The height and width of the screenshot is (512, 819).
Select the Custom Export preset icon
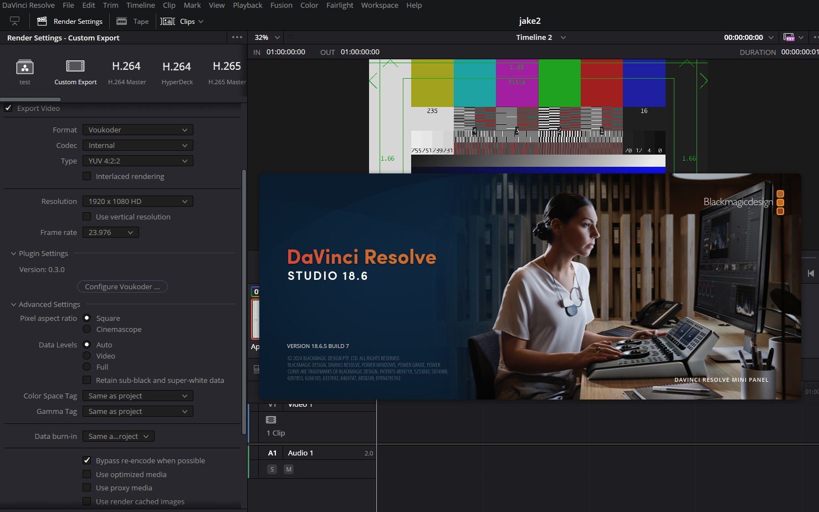click(75, 66)
